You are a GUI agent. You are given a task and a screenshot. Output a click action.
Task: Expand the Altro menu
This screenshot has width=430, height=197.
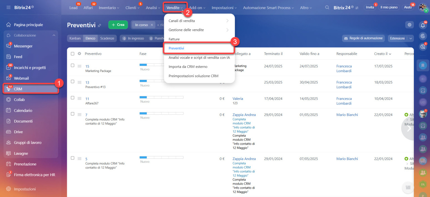point(306,8)
